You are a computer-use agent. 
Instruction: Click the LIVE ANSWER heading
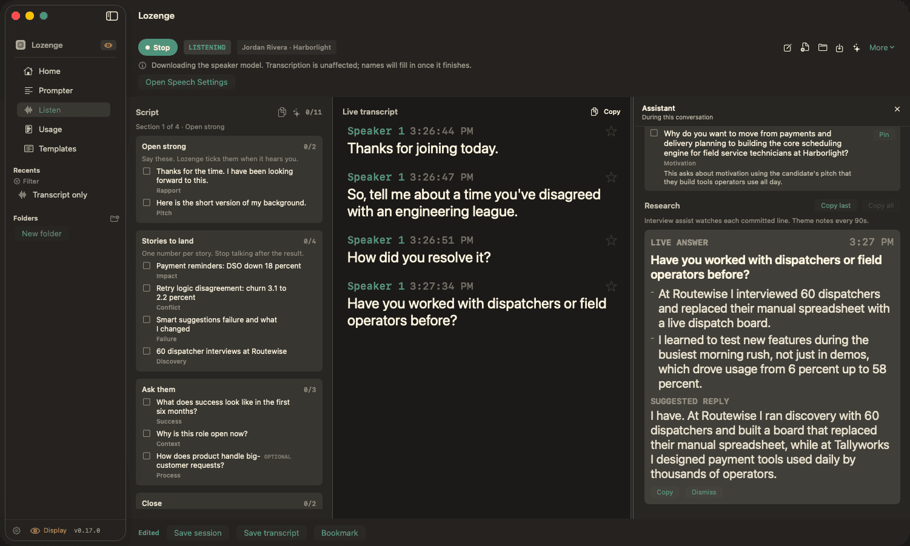click(679, 242)
